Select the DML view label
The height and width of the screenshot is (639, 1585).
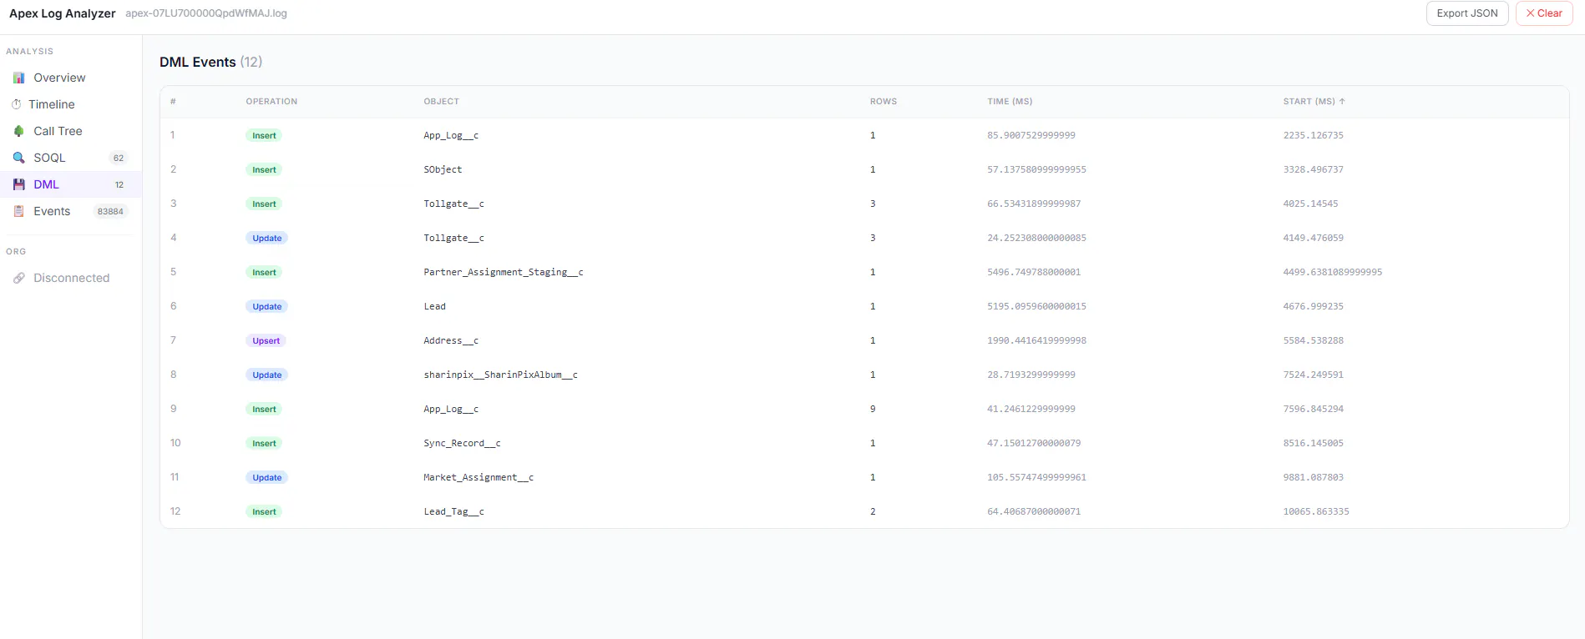(46, 184)
